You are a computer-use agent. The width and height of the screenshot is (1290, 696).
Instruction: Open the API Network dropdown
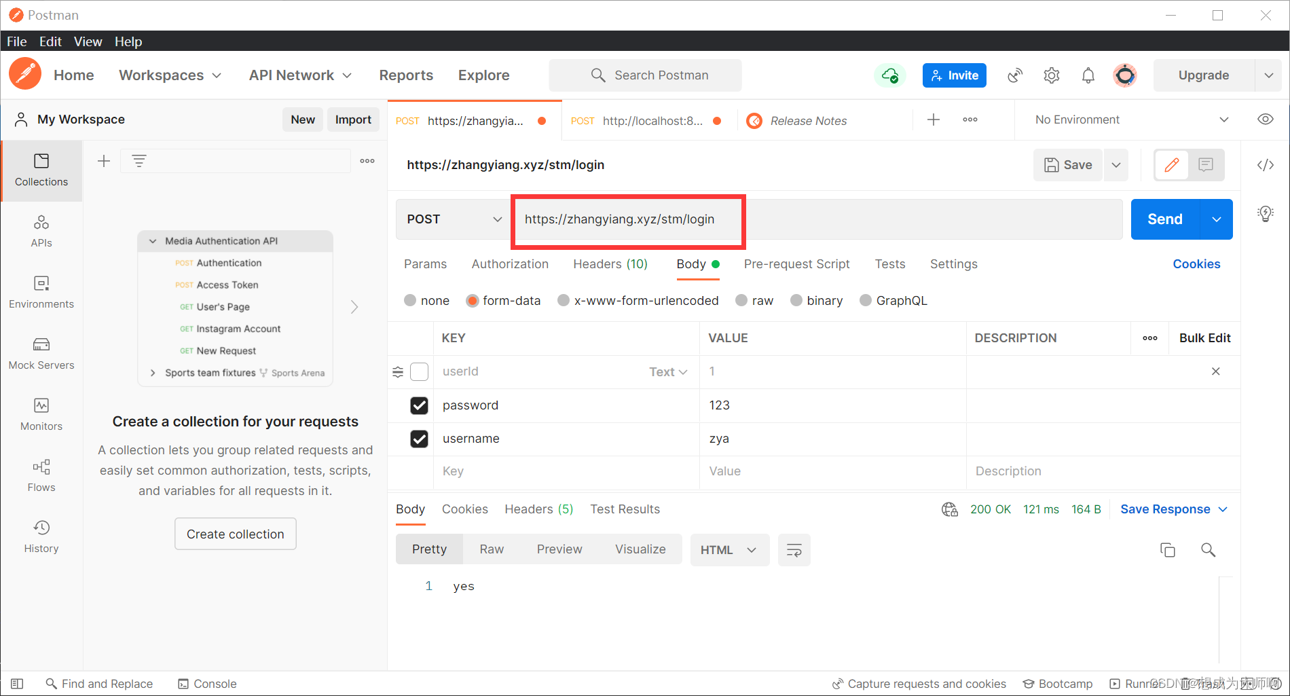click(301, 75)
